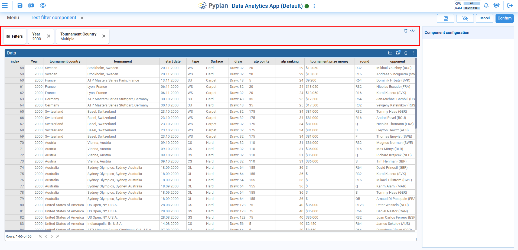Delete the Data table with trash icon
518x250 pixels.
click(406, 53)
